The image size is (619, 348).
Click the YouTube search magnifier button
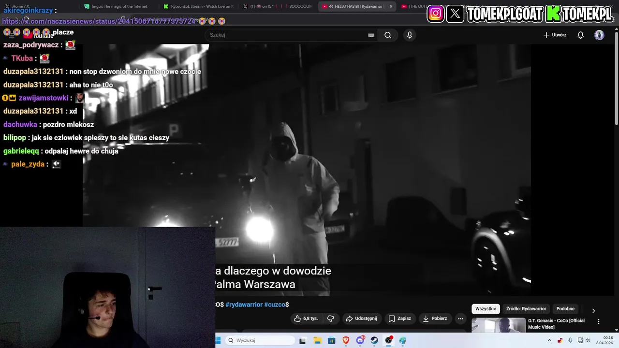[x=388, y=35]
